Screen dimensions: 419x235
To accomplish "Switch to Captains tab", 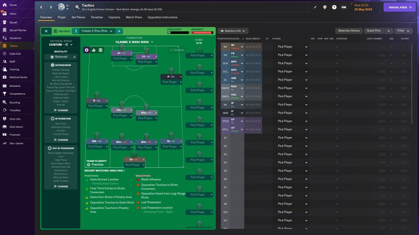I will (x=114, y=17).
